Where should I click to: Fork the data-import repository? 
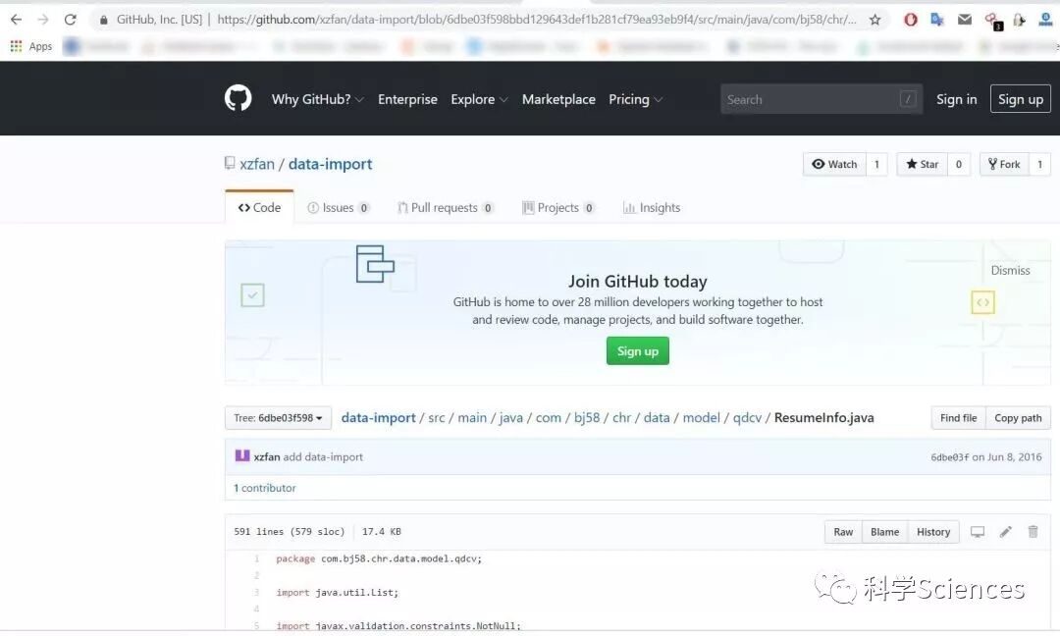pos(1005,164)
